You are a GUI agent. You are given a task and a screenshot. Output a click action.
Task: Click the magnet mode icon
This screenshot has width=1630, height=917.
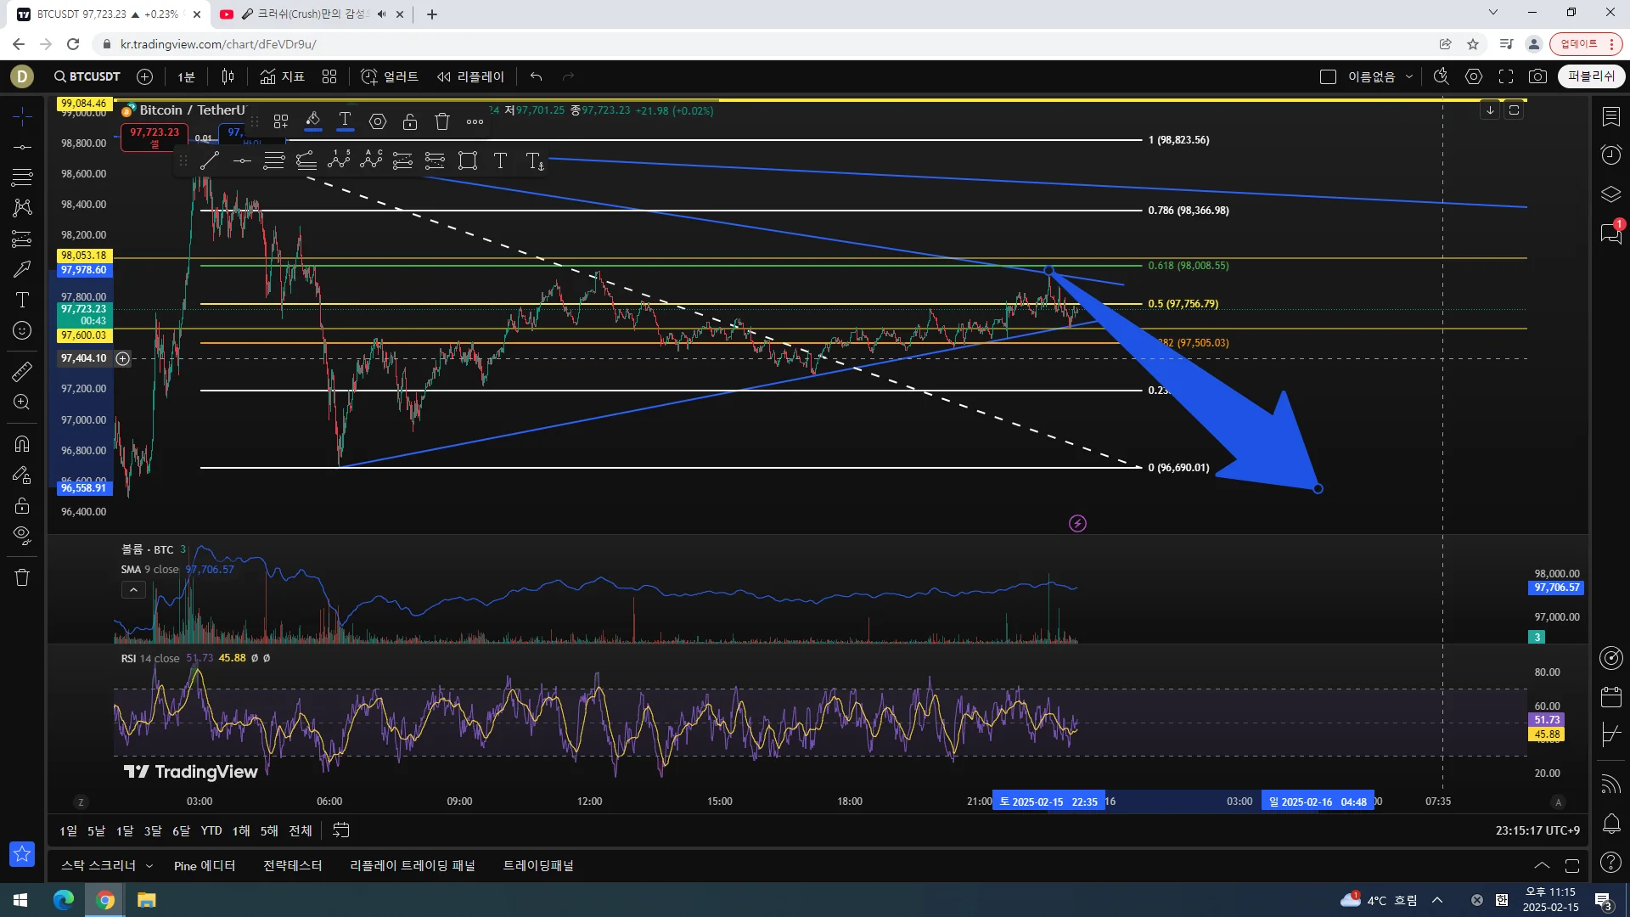(22, 443)
